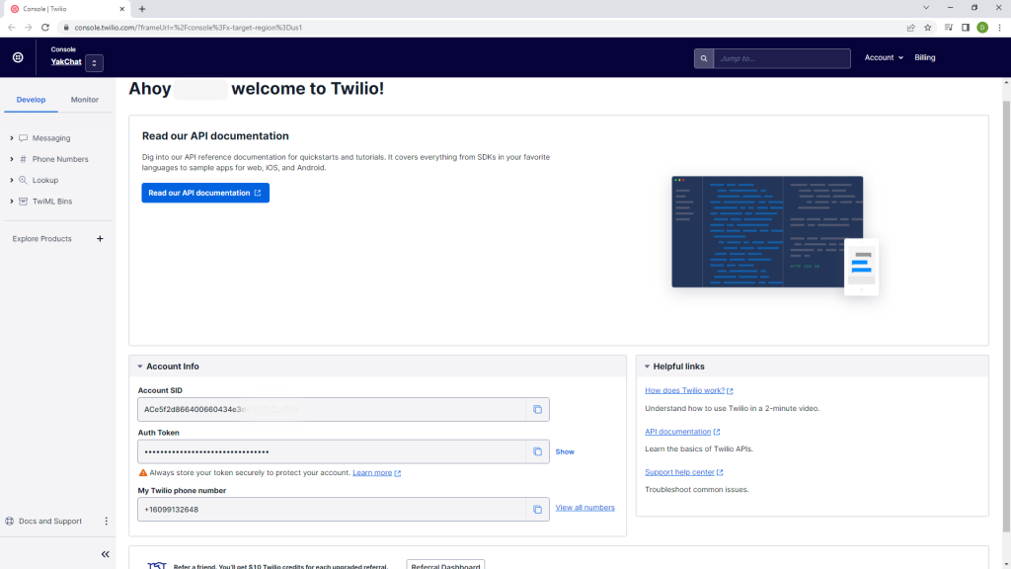Collapse the sidebar with double-chevron icon

[x=106, y=554]
